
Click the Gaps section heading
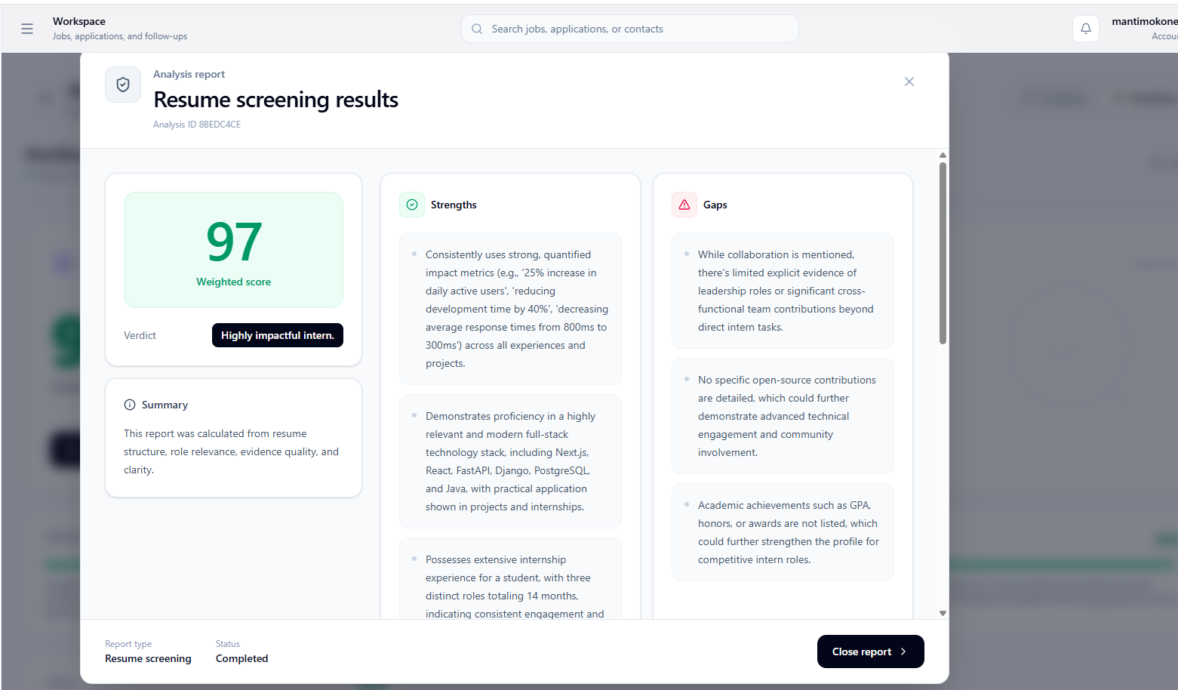point(715,205)
